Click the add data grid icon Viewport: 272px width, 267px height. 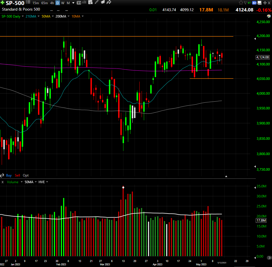pyautogui.click(x=90, y=2)
